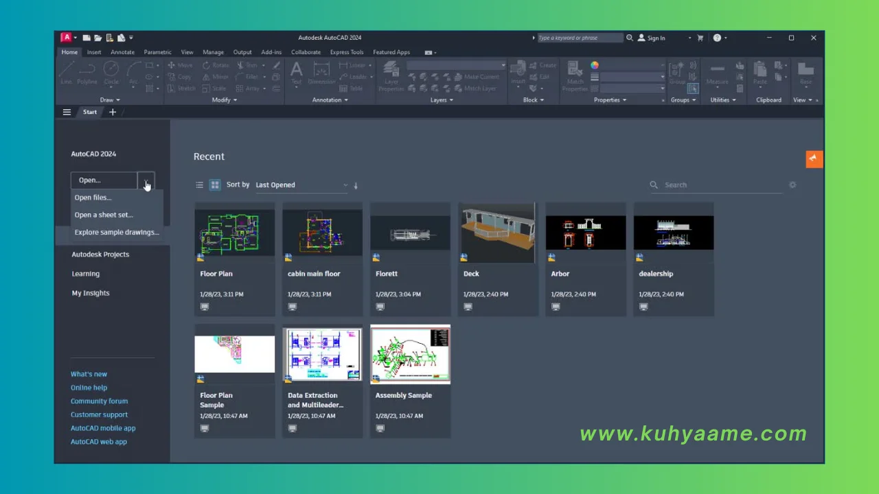Open the Autodesk Projects section
The image size is (879, 494).
100,255
